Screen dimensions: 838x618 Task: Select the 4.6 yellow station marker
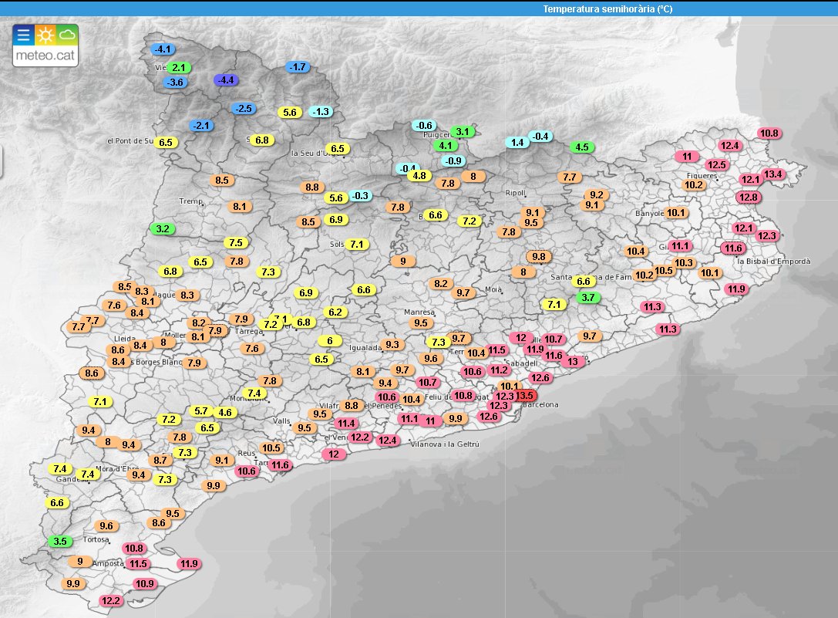(225, 413)
